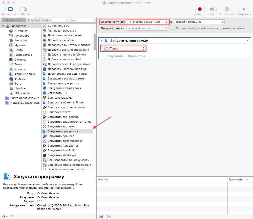
Task: Select Система category icon
Action: click(x=11, y=60)
